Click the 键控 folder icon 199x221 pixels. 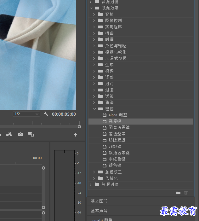point(100,109)
